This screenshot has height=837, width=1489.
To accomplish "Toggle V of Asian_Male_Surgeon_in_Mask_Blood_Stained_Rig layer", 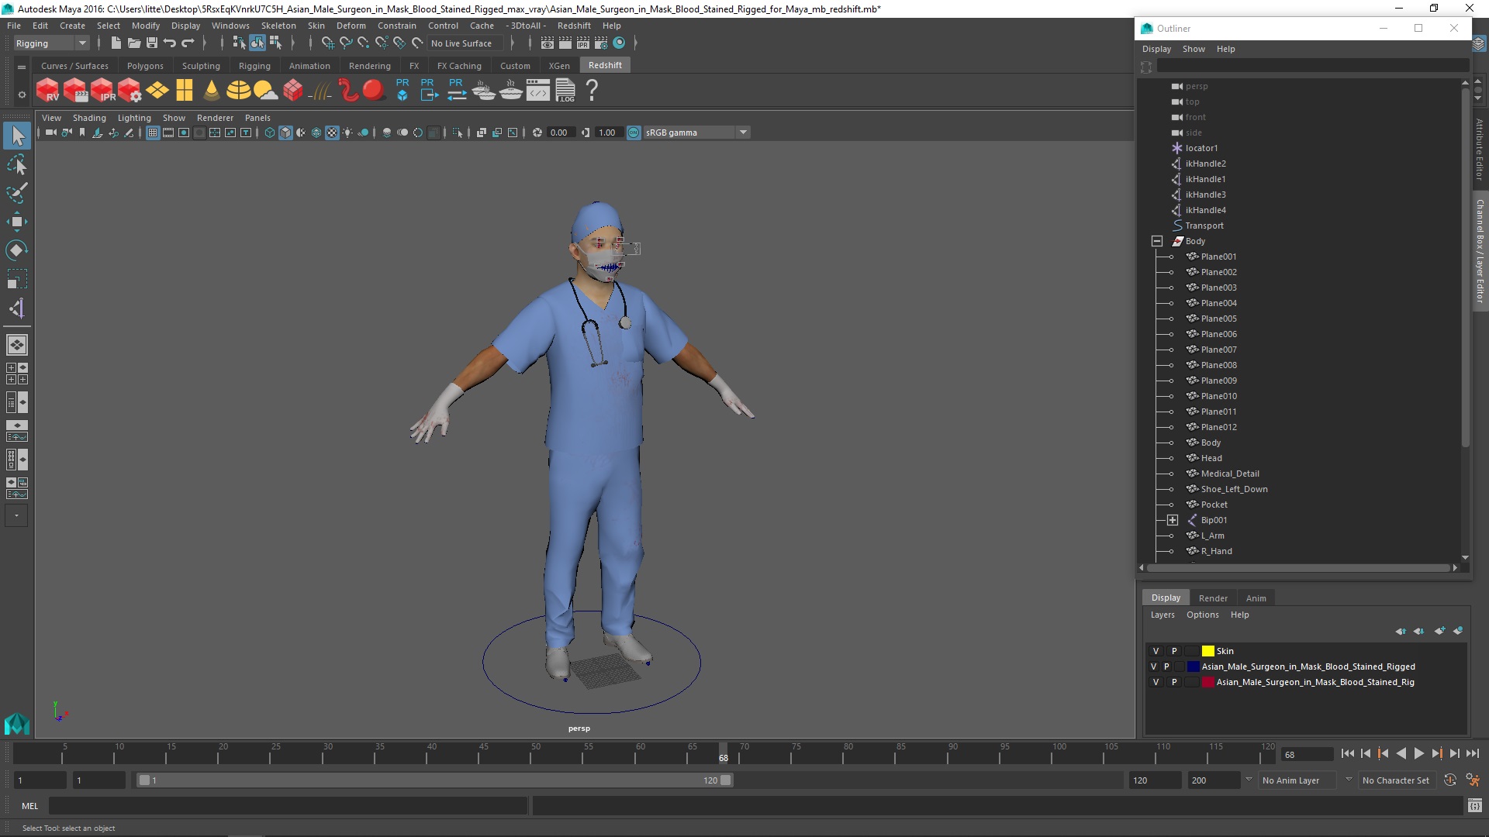I will point(1156,682).
